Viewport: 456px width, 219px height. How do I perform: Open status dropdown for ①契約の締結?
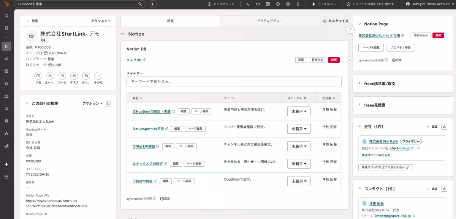tap(299, 181)
